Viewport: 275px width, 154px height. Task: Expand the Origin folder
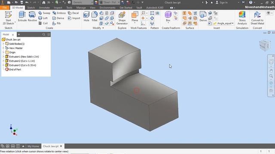pyautogui.click(x=3, y=52)
